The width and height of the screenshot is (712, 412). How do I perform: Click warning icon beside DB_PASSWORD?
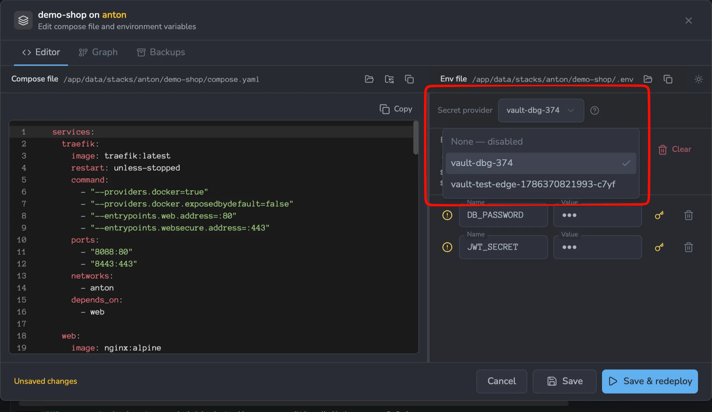coord(447,215)
